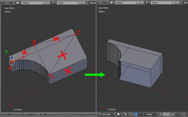Delete the Scene in left window
The image size is (188, 117).
[x=83, y=3]
